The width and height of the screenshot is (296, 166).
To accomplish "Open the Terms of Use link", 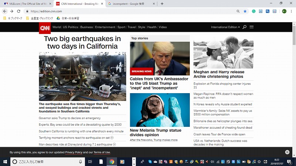I will (x=102, y=152).
